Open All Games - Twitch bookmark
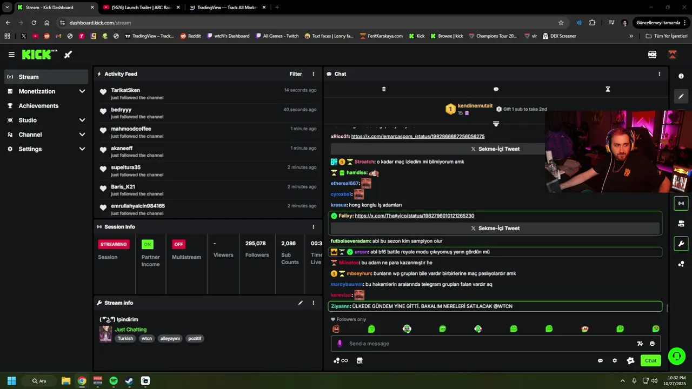 [x=276, y=36]
